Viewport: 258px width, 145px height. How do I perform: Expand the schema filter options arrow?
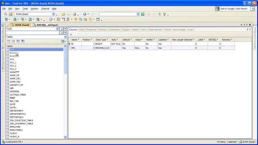click(65, 29)
